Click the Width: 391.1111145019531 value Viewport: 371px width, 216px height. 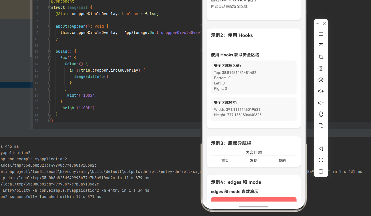point(237,110)
